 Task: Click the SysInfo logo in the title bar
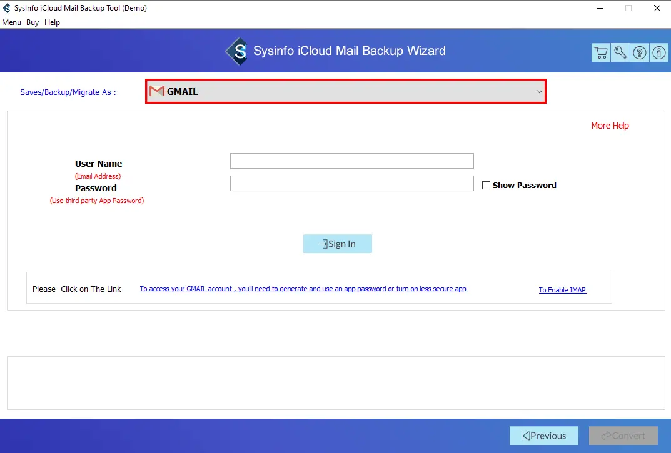pyautogui.click(x=6, y=8)
